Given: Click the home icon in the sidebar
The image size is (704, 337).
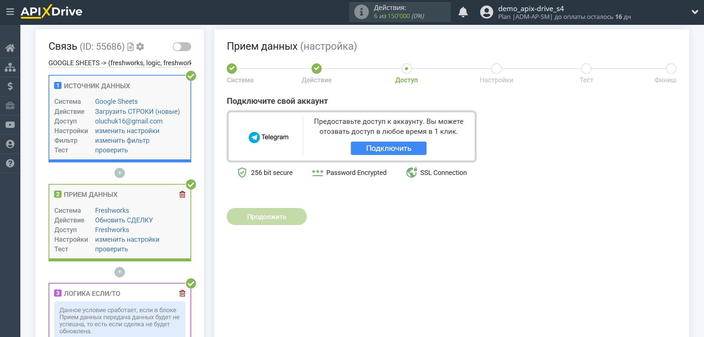Looking at the screenshot, I should pos(10,48).
